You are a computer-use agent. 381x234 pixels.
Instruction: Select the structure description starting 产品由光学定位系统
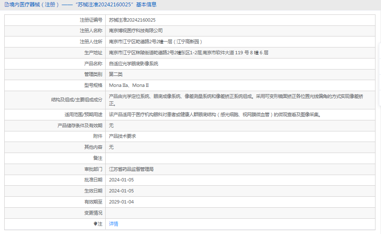point(236,100)
